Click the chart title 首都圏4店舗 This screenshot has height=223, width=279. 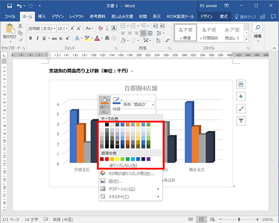pyautogui.click(x=141, y=89)
